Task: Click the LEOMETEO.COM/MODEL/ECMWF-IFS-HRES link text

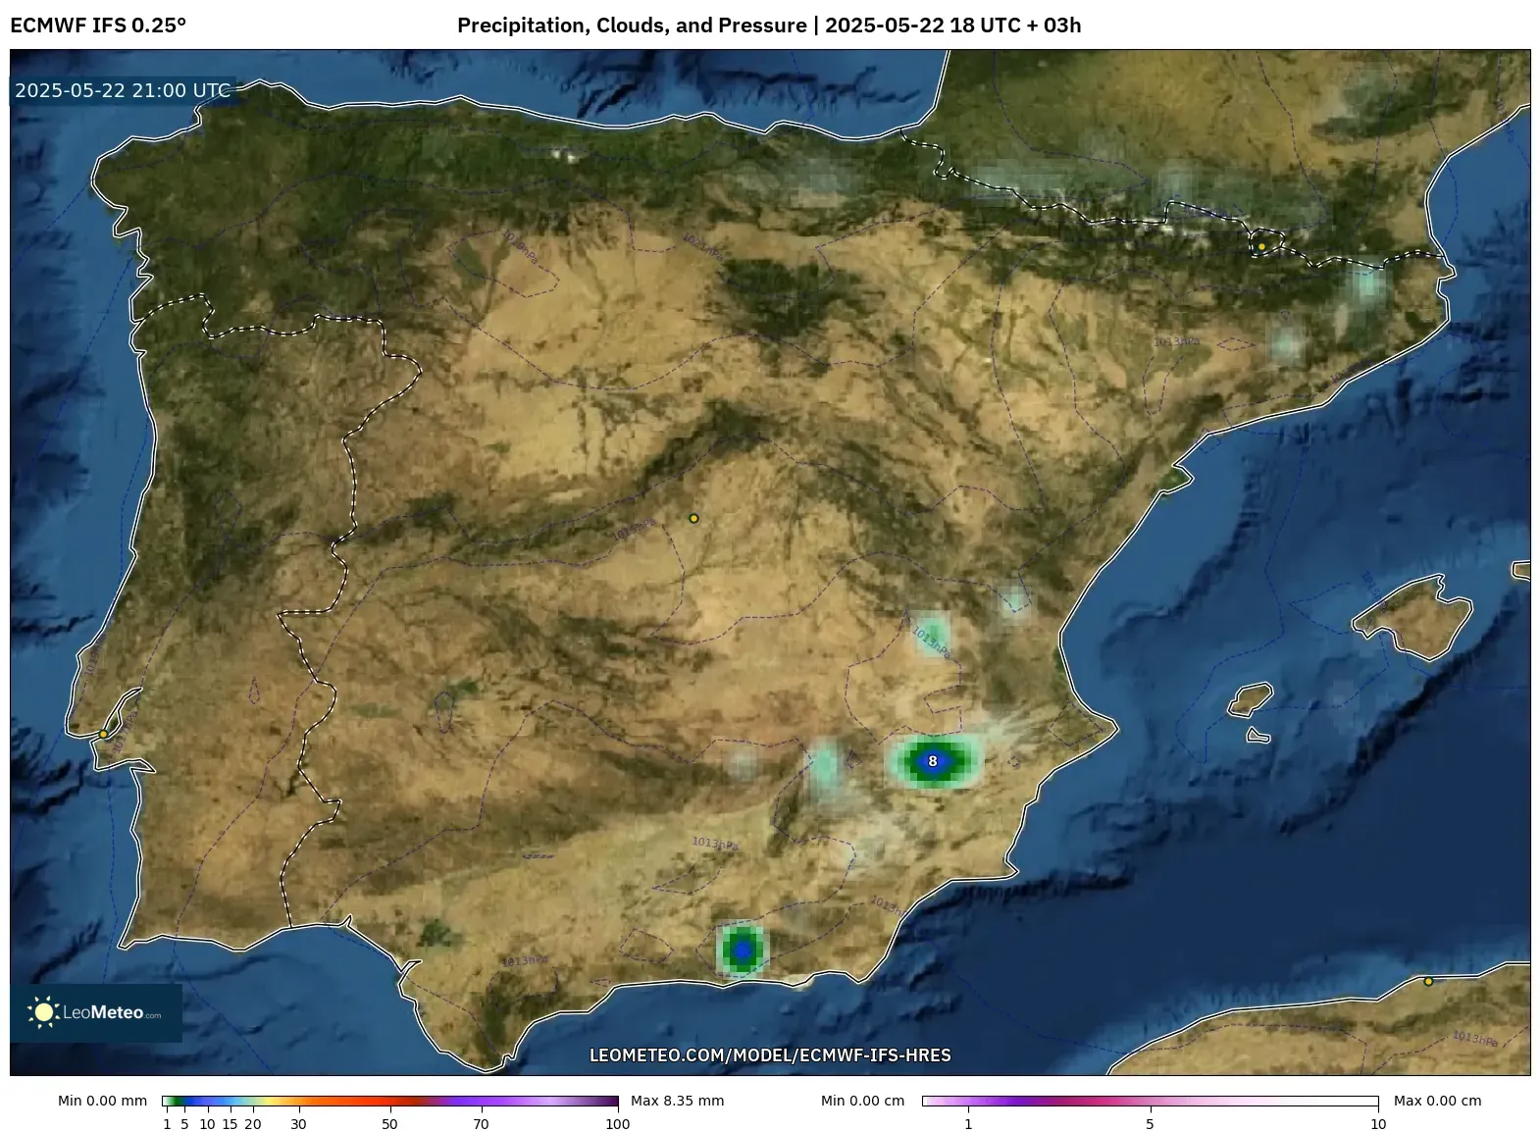Action: [770, 1055]
